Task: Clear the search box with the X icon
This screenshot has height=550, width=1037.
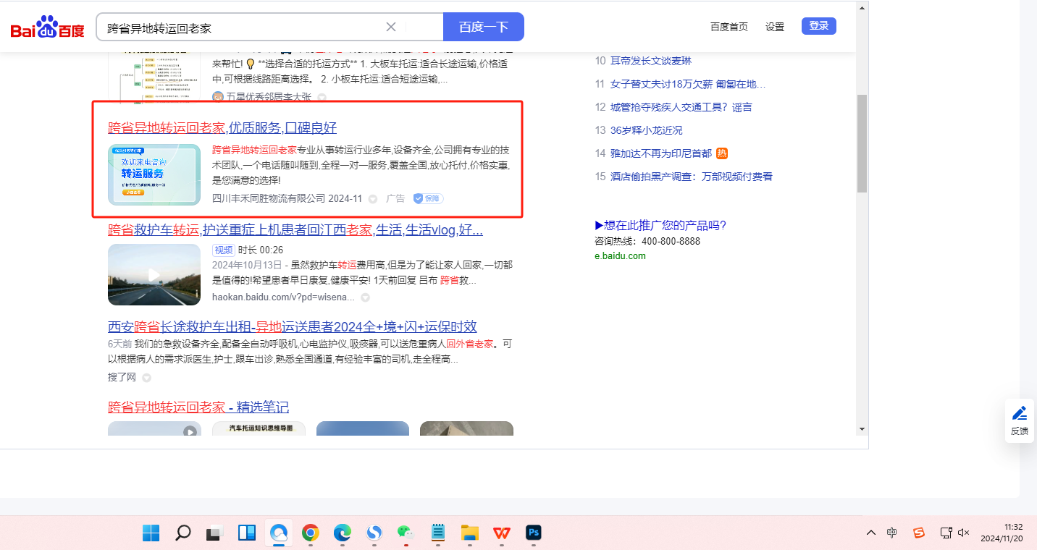Action: click(x=391, y=27)
